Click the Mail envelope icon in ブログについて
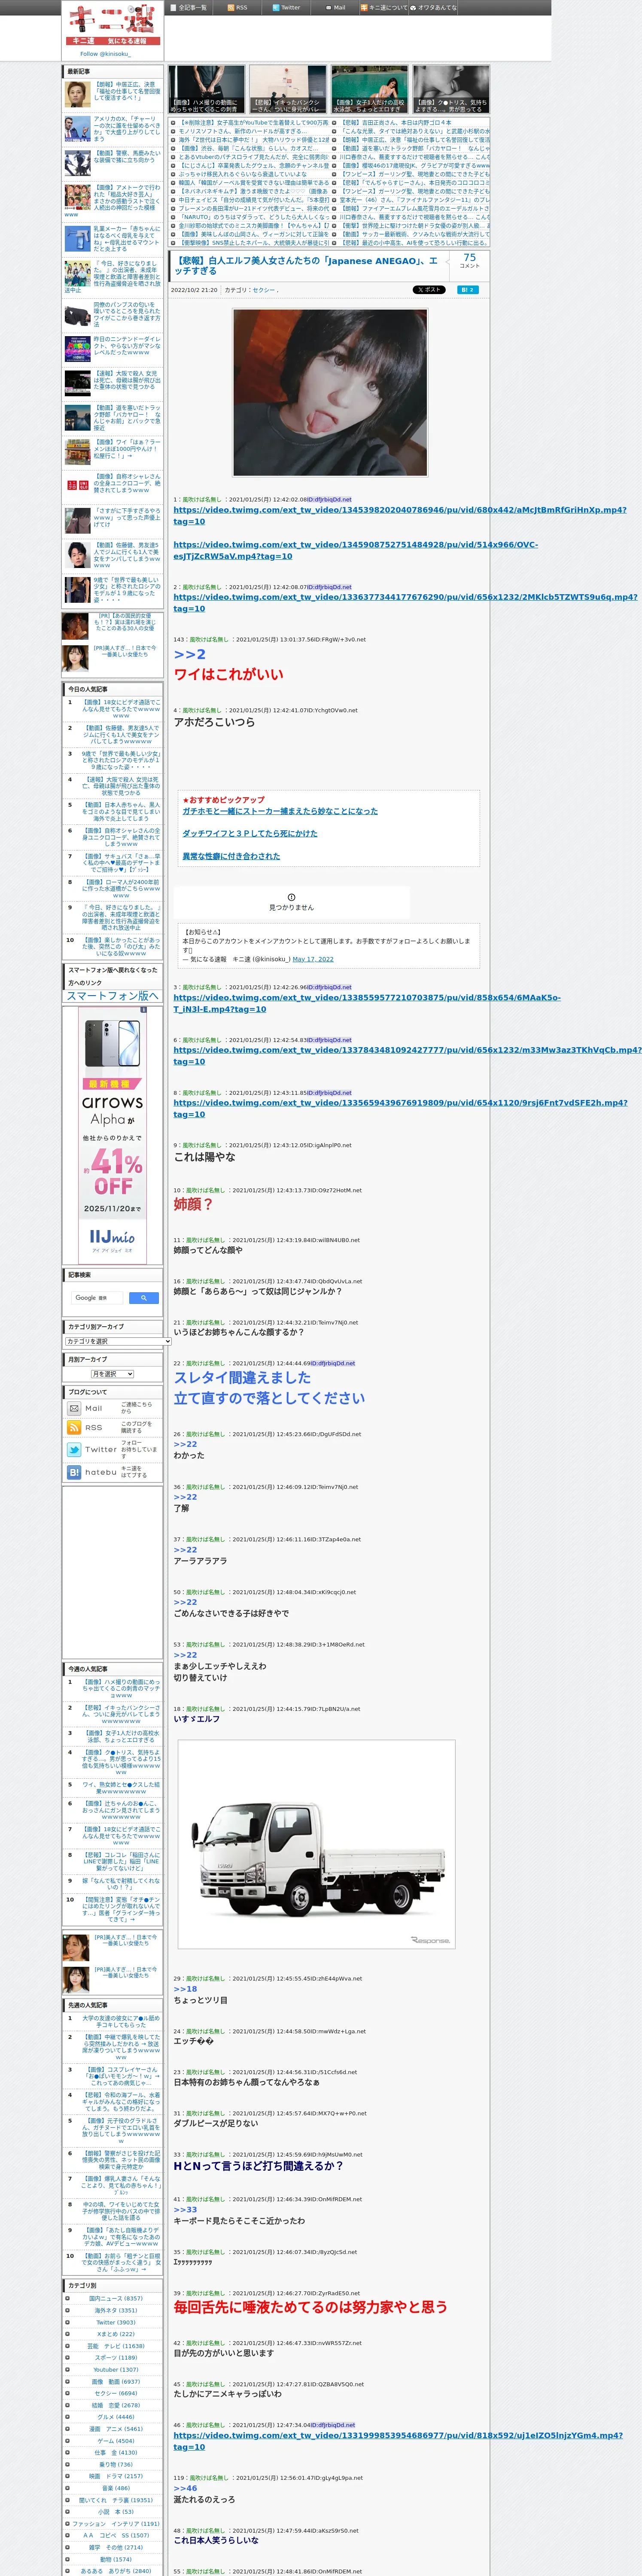The width and height of the screenshot is (642, 2576). 74,1408
